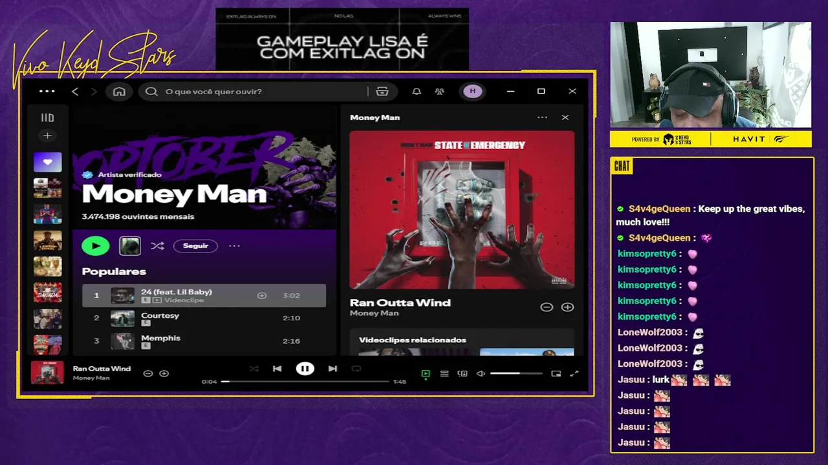Open 'Money Man' artist link in side panel

pos(374,313)
